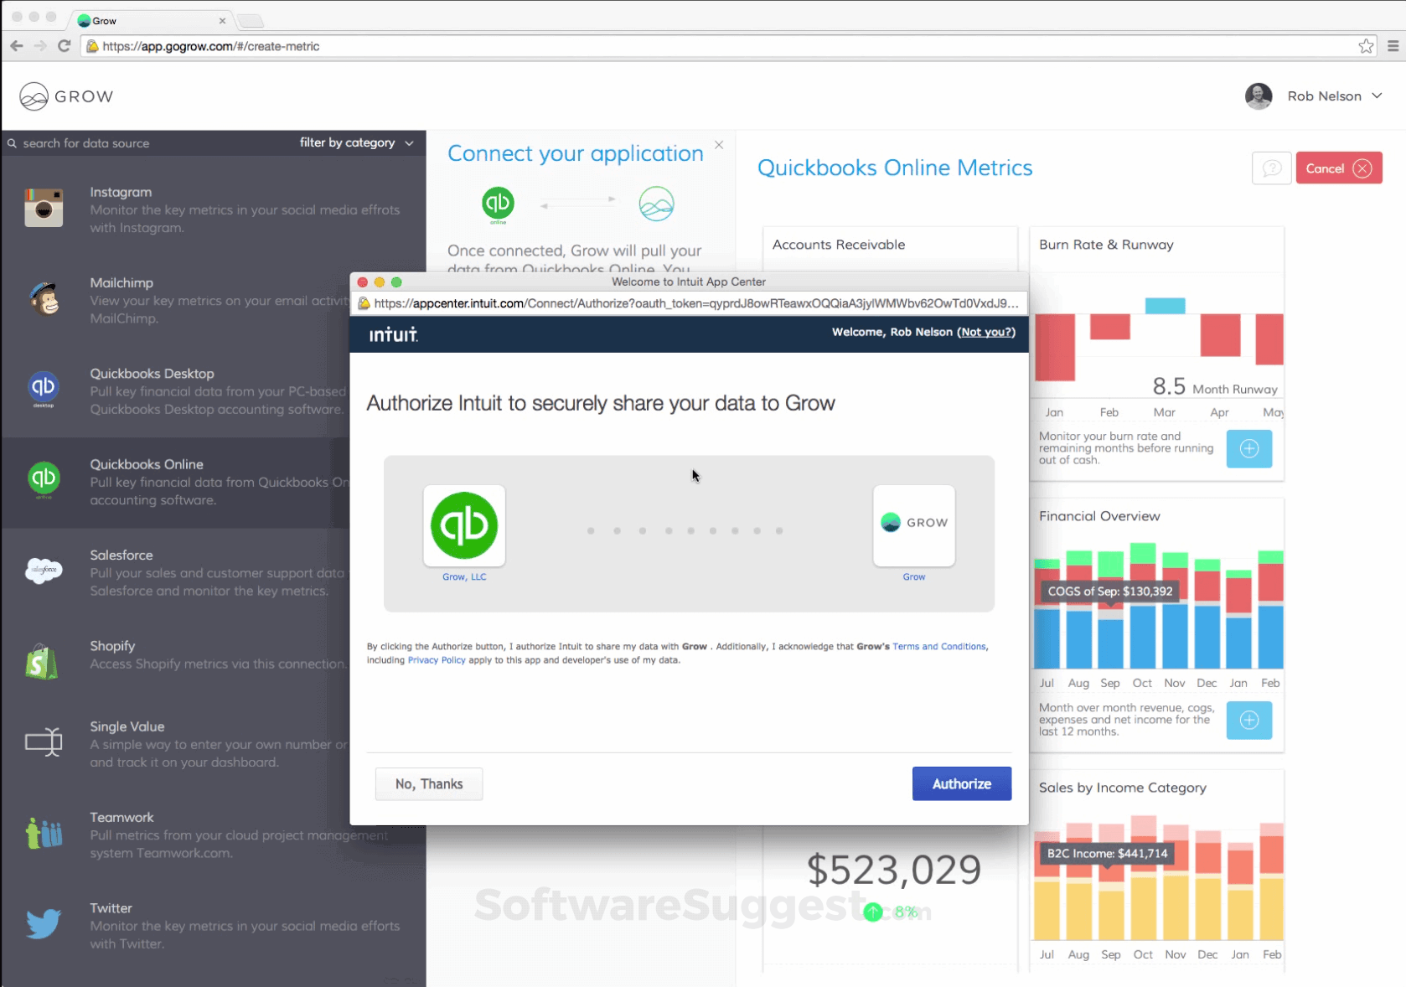Image resolution: width=1406 pixels, height=987 pixels.
Task: Click the Salesforce cloud icon
Action: 44,571
